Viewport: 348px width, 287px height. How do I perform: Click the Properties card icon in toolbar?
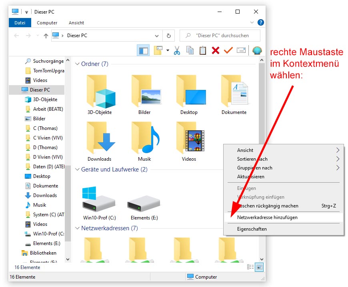241,50
